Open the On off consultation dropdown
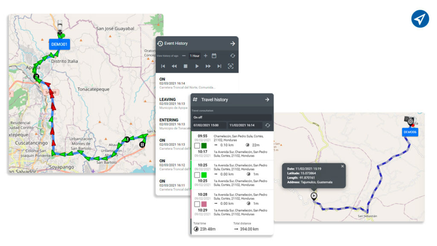This screenshot has width=437, height=246. (x=232, y=117)
